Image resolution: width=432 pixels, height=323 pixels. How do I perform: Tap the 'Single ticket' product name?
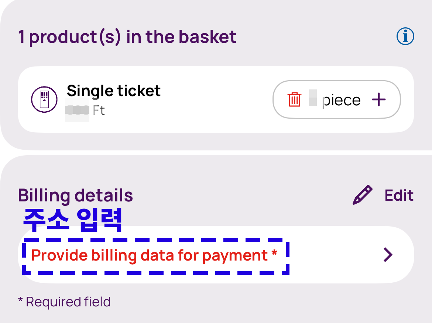coord(114,91)
